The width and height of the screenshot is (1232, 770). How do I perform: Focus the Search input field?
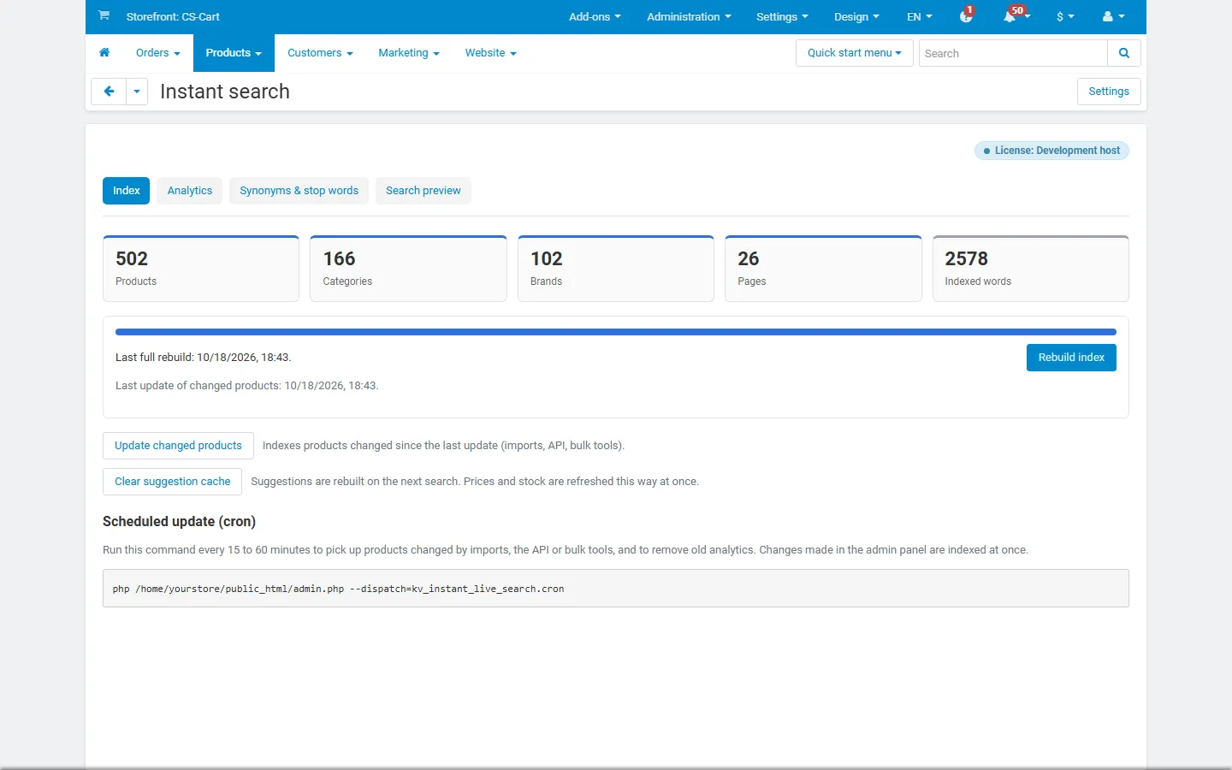click(x=1013, y=53)
